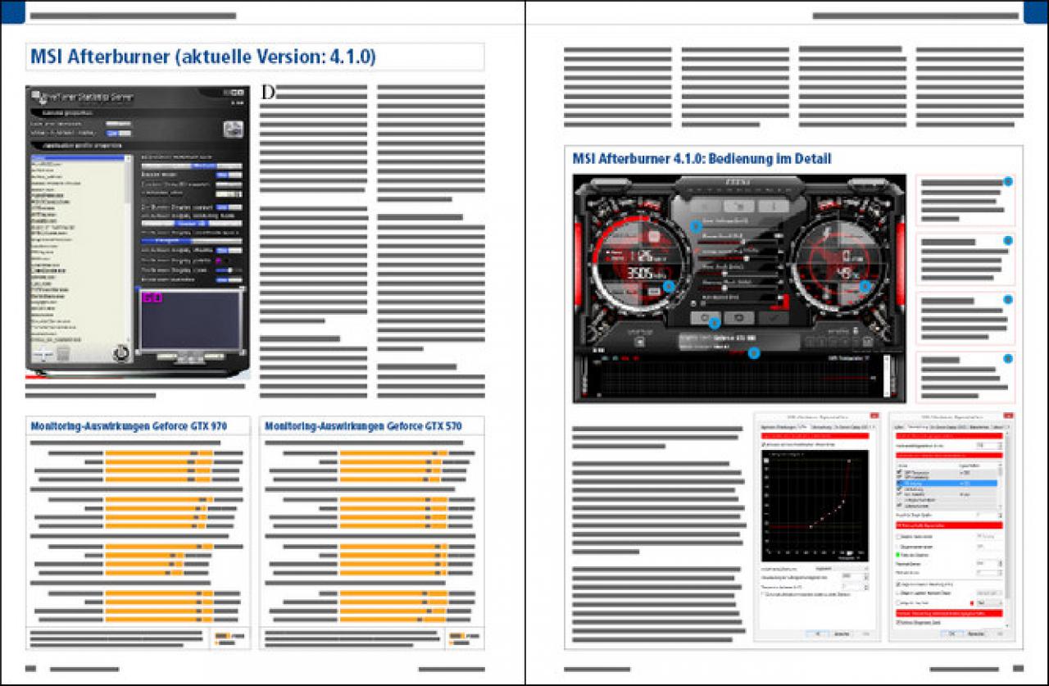The image size is (1049, 686).
Task: Select the highlighted first entry in RivaTuner's application list
Action: (78, 157)
